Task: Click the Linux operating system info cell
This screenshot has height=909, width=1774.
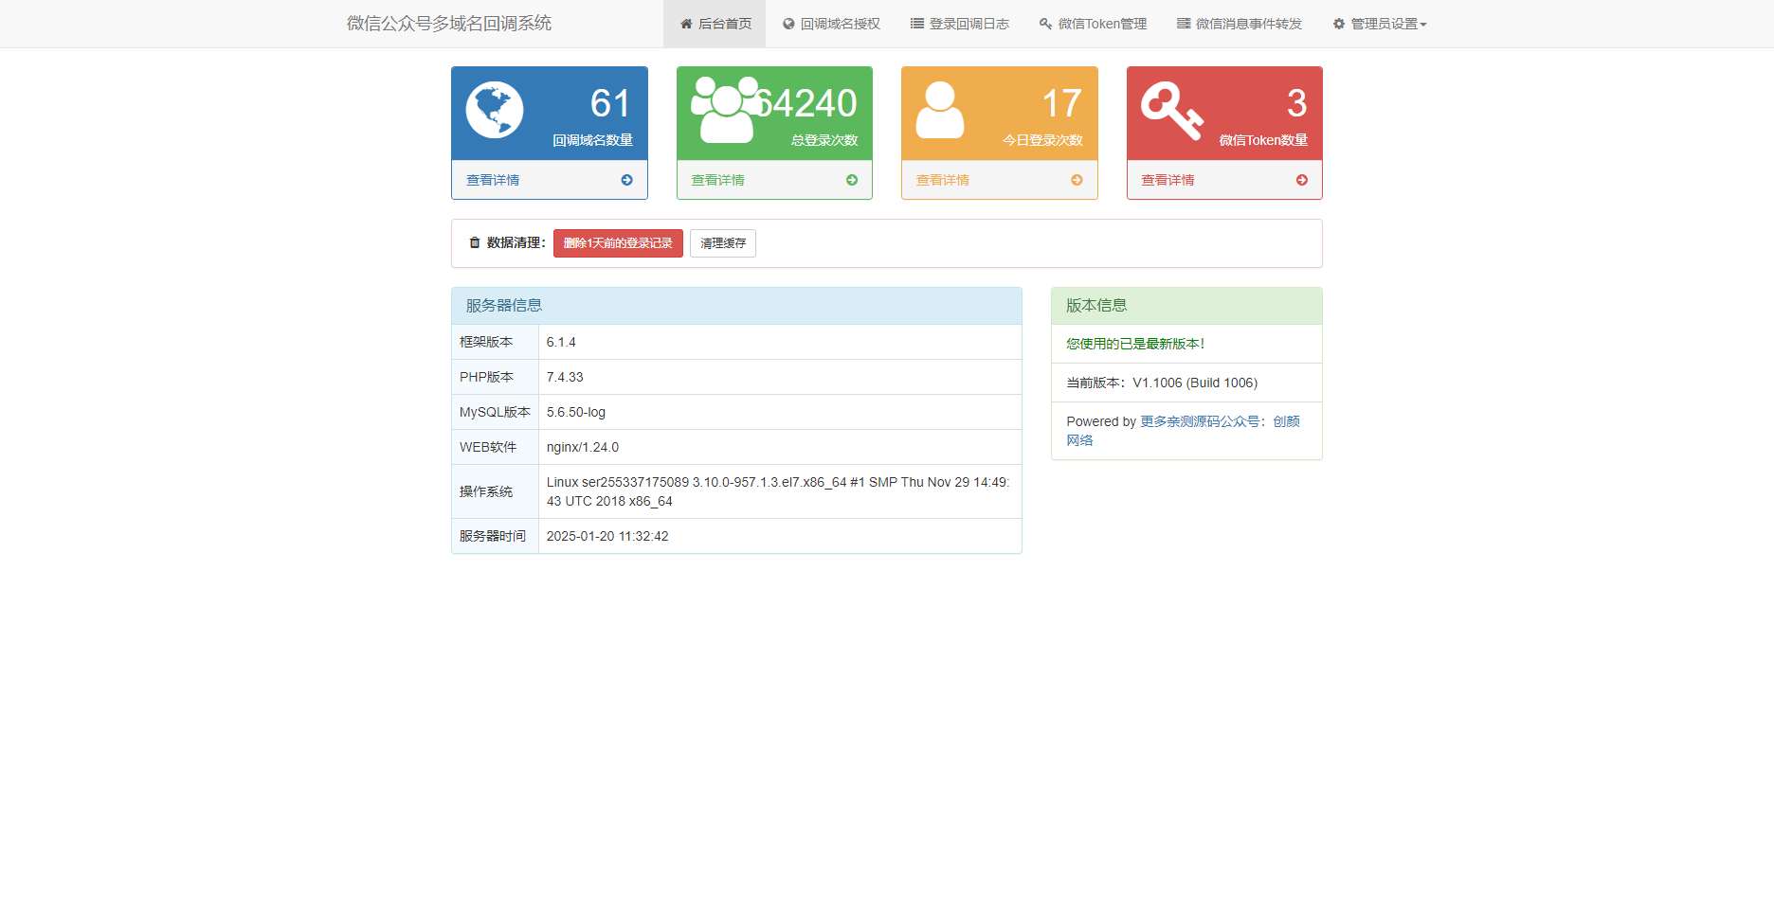Action: (780, 491)
